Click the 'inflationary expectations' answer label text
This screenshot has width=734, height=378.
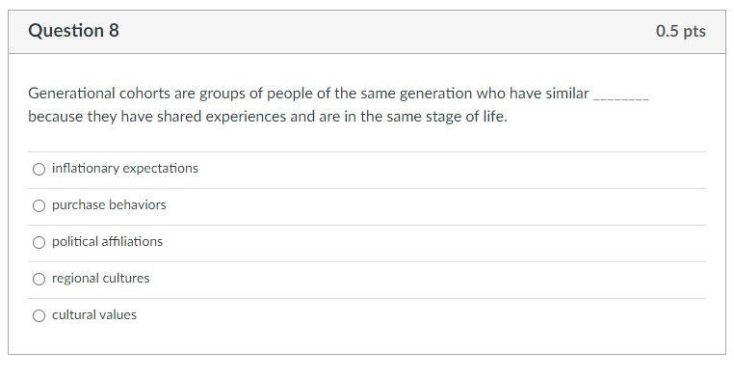pos(125,168)
